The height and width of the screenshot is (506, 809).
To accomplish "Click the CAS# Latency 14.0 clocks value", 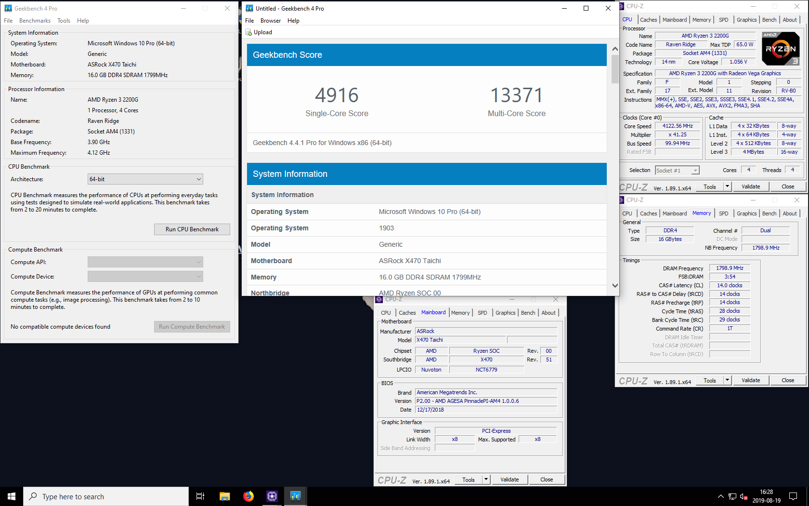I will tap(730, 285).
